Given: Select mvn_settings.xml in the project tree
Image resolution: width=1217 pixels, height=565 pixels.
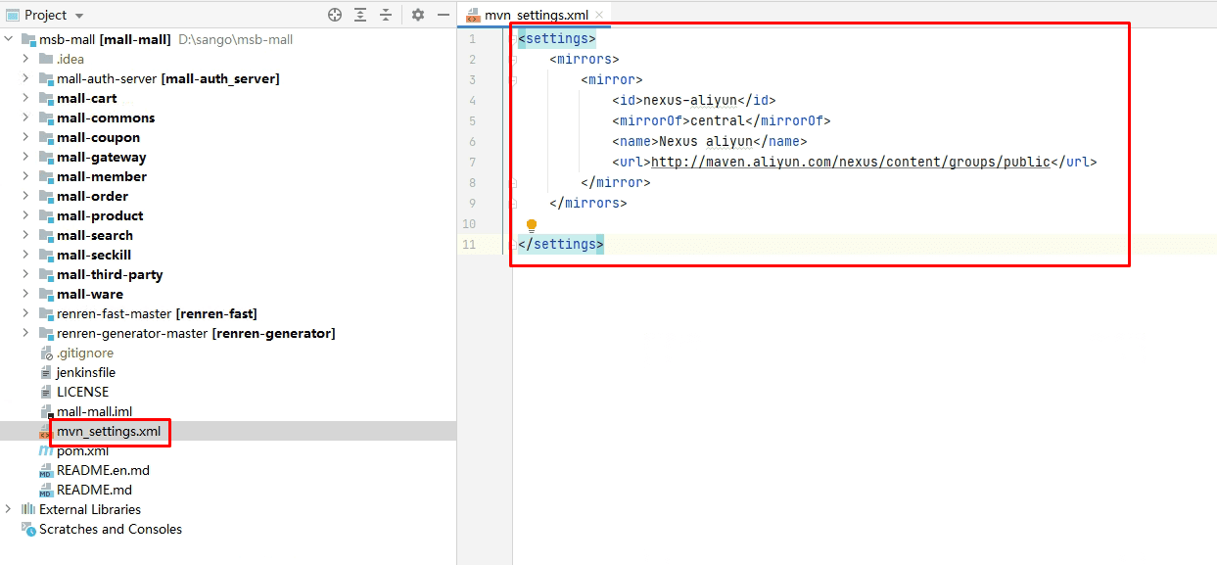Looking at the screenshot, I should [109, 431].
